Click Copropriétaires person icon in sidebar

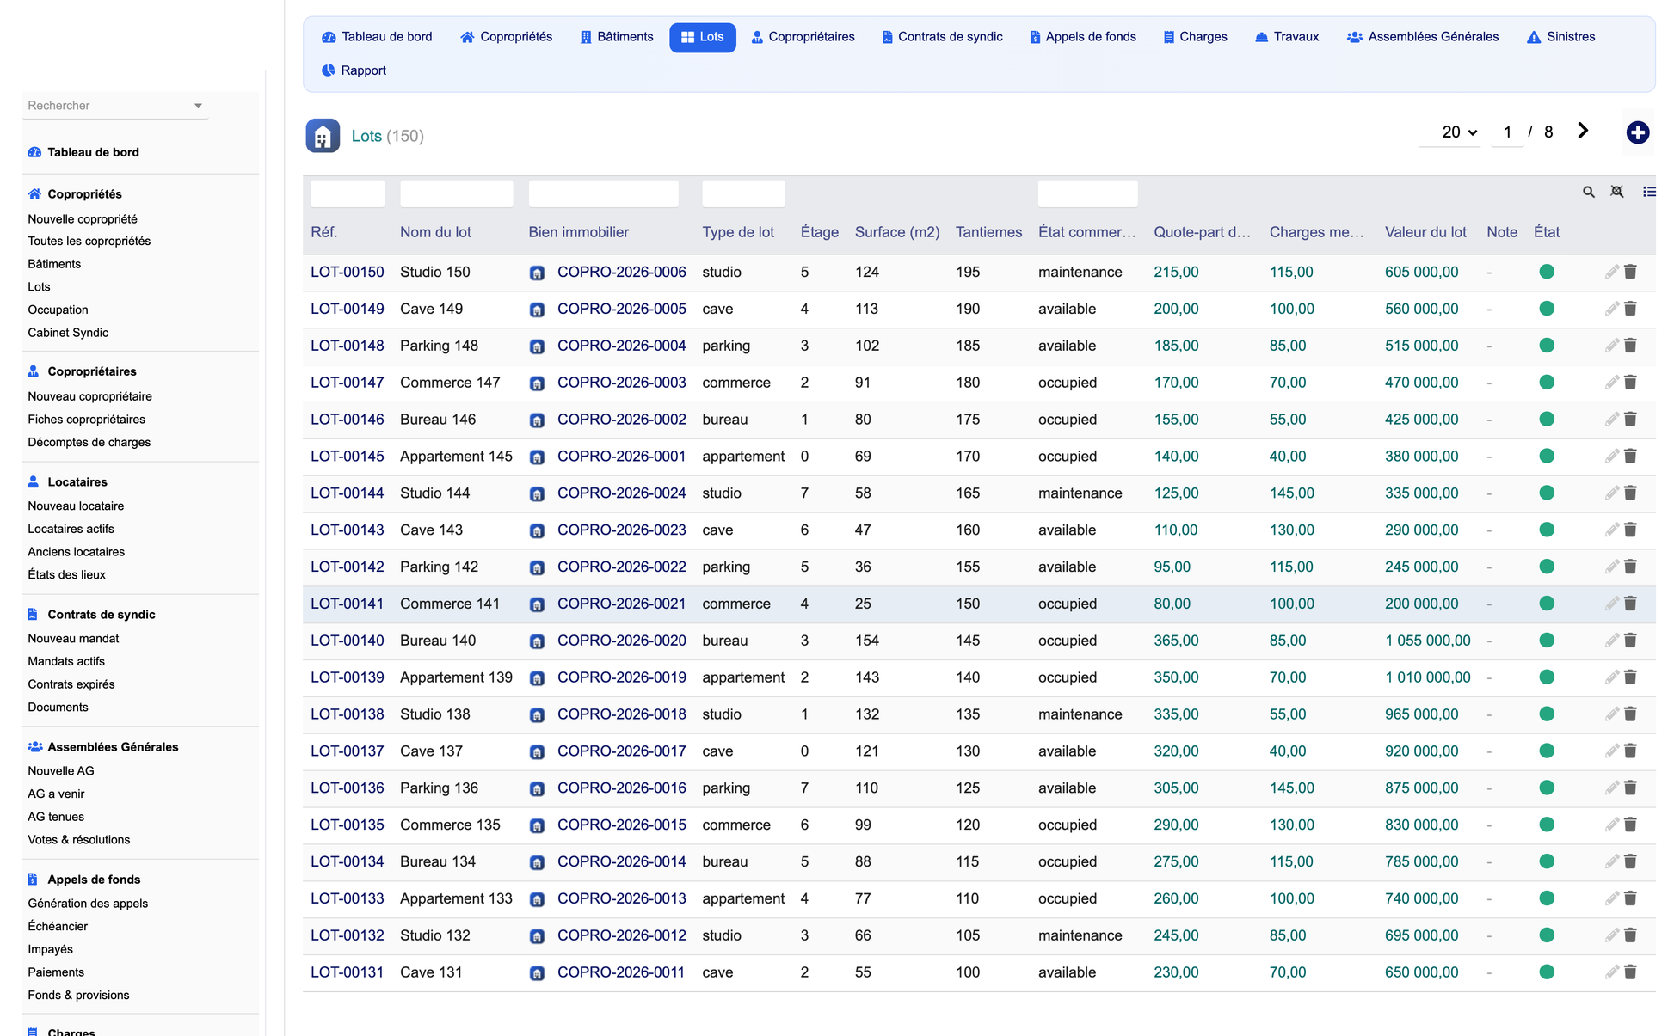click(34, 371)
